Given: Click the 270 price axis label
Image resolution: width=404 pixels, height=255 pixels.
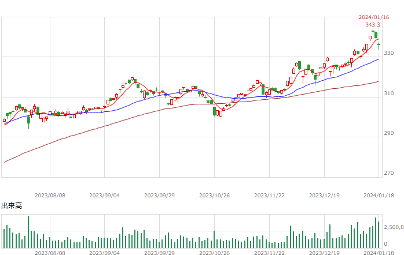Looking at the screenshot, I should [x=389, y=173].
